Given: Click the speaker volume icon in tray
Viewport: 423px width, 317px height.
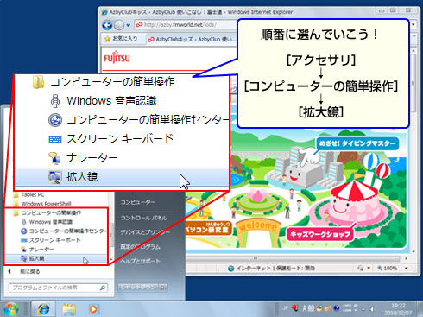Looking at the screenshot, I should (x=373, y=309).
